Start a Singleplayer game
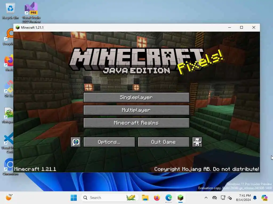Screen dimensions: 273x204 (x=136, y=97)
